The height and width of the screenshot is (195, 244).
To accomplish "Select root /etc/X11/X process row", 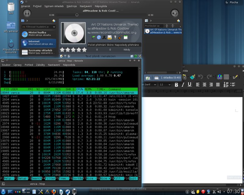I will 69,96.
